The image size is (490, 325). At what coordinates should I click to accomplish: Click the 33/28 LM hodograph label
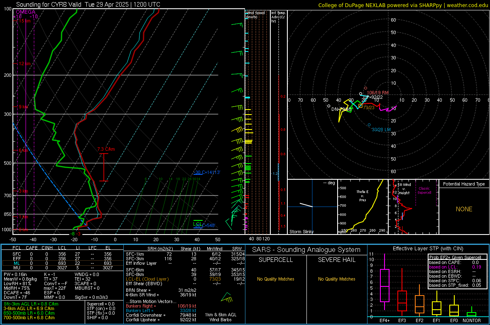tap(381, 130)
